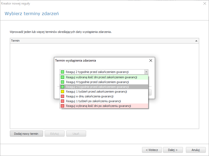Choose 'Reaguj 4 tygodnie przed zakończeniem gwarancji'
Screen dimensions: 209x156
click(104, 82)
